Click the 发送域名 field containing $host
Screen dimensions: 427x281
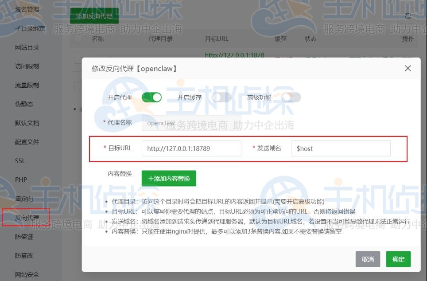click(340, 148)
